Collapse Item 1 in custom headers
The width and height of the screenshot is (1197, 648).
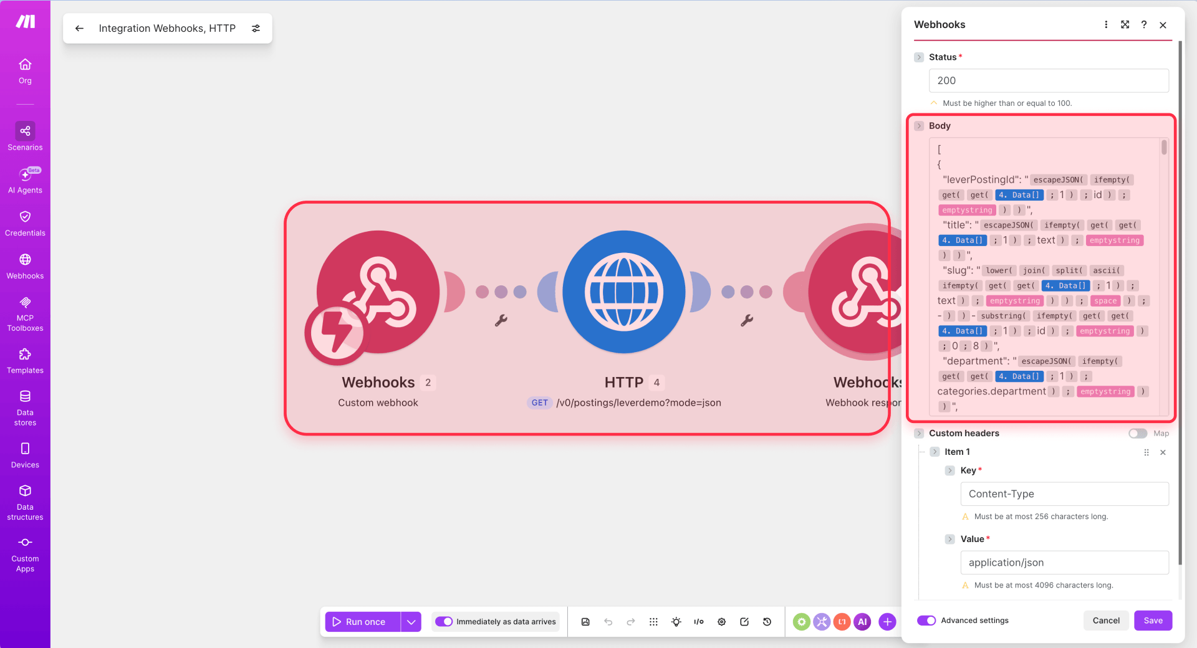(x=935, y=452)
